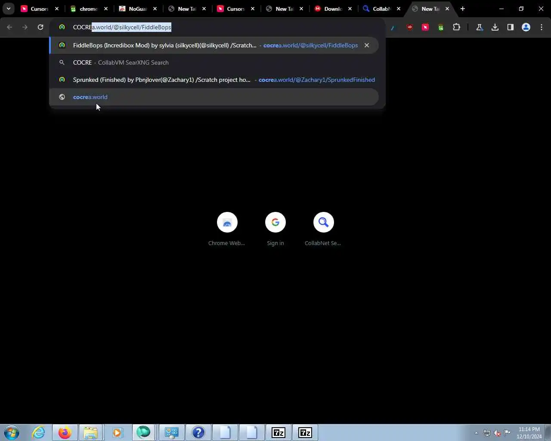The height and width of the screenshot is (441, 551).
Task: Open the green globe browser taskbar icon
Action: click(143, 432)
